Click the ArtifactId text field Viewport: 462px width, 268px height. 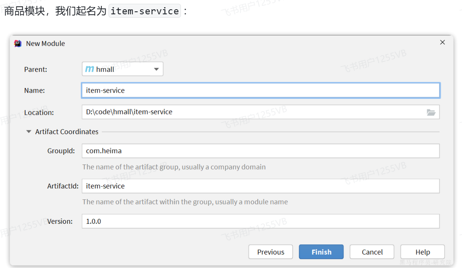click(260, 186)
